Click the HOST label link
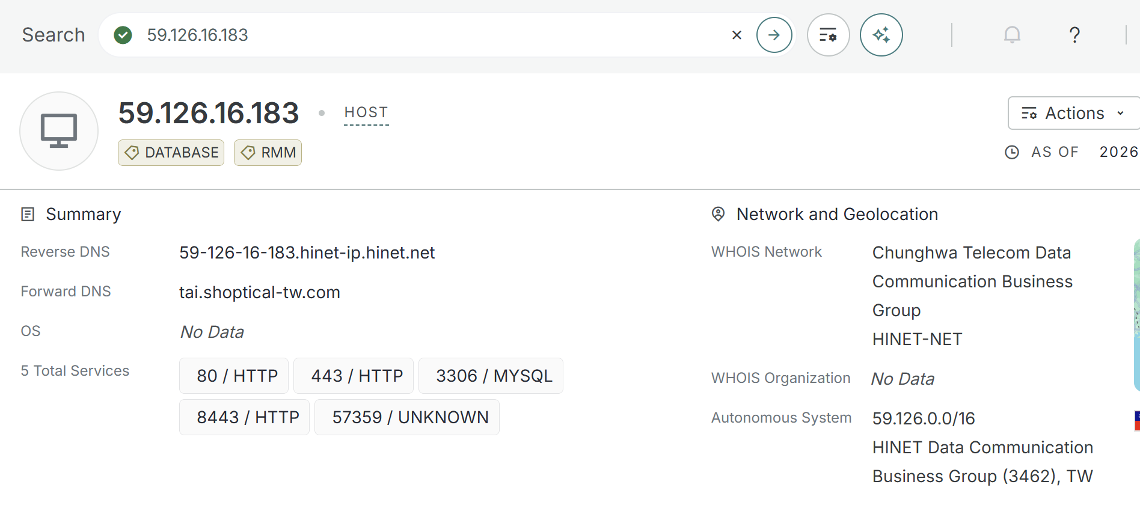Image resolution: width=1140 pixels, height=517 pixels. click(x=366, y=113)
